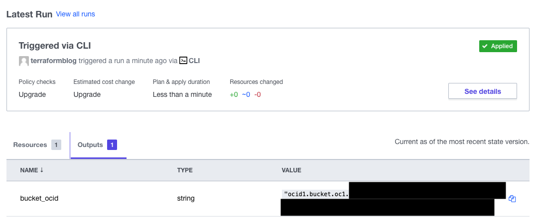
Task: Click the CLI terminal icon
Action: 183,61
